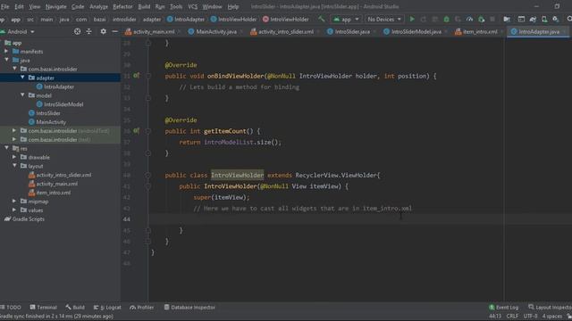Click override gutter icon beside onBindViewHolder

click(x=136, y=76)
